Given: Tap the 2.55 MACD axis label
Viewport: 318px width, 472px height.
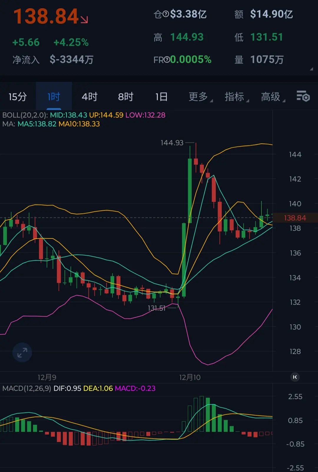Looking at the screenshot, I should point(295,397).
